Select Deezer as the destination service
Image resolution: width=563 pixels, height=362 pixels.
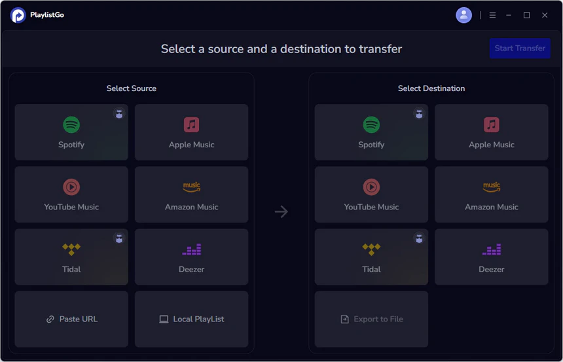[492, 257]
